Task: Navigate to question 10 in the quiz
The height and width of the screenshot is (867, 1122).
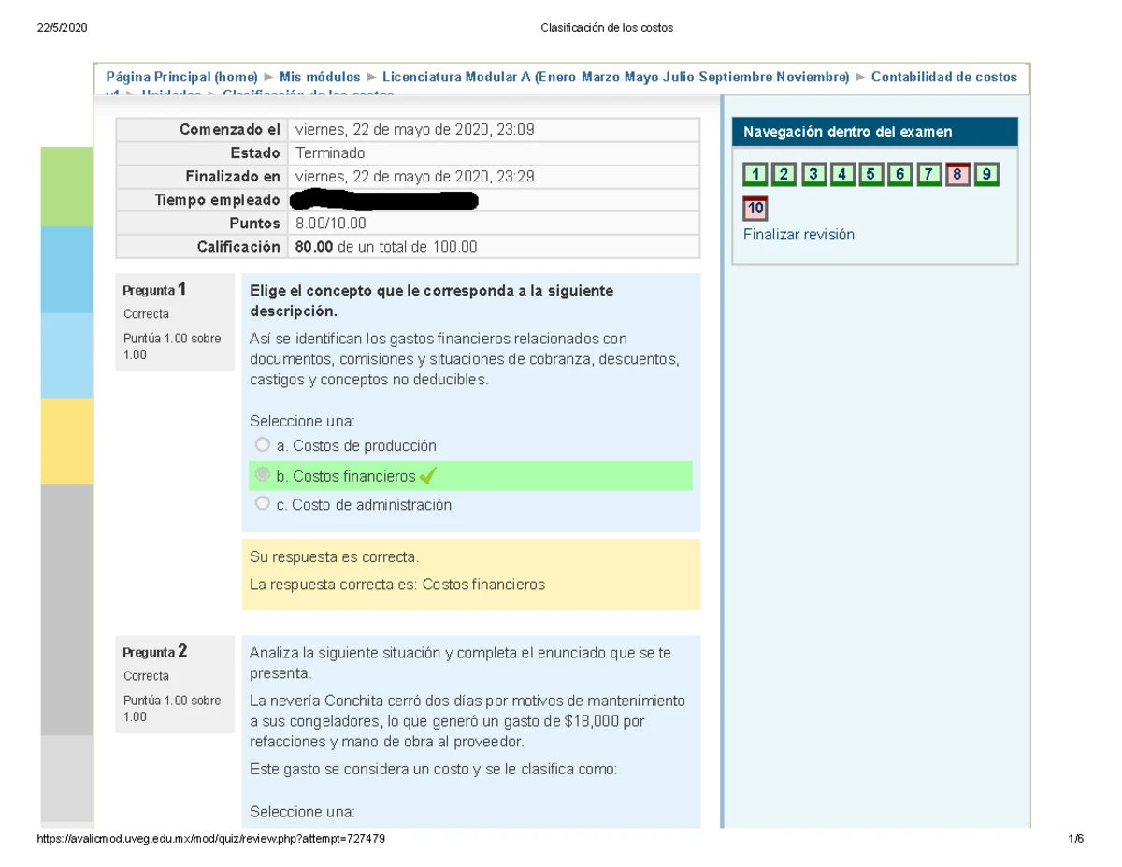Action: (x=755, y=208)
